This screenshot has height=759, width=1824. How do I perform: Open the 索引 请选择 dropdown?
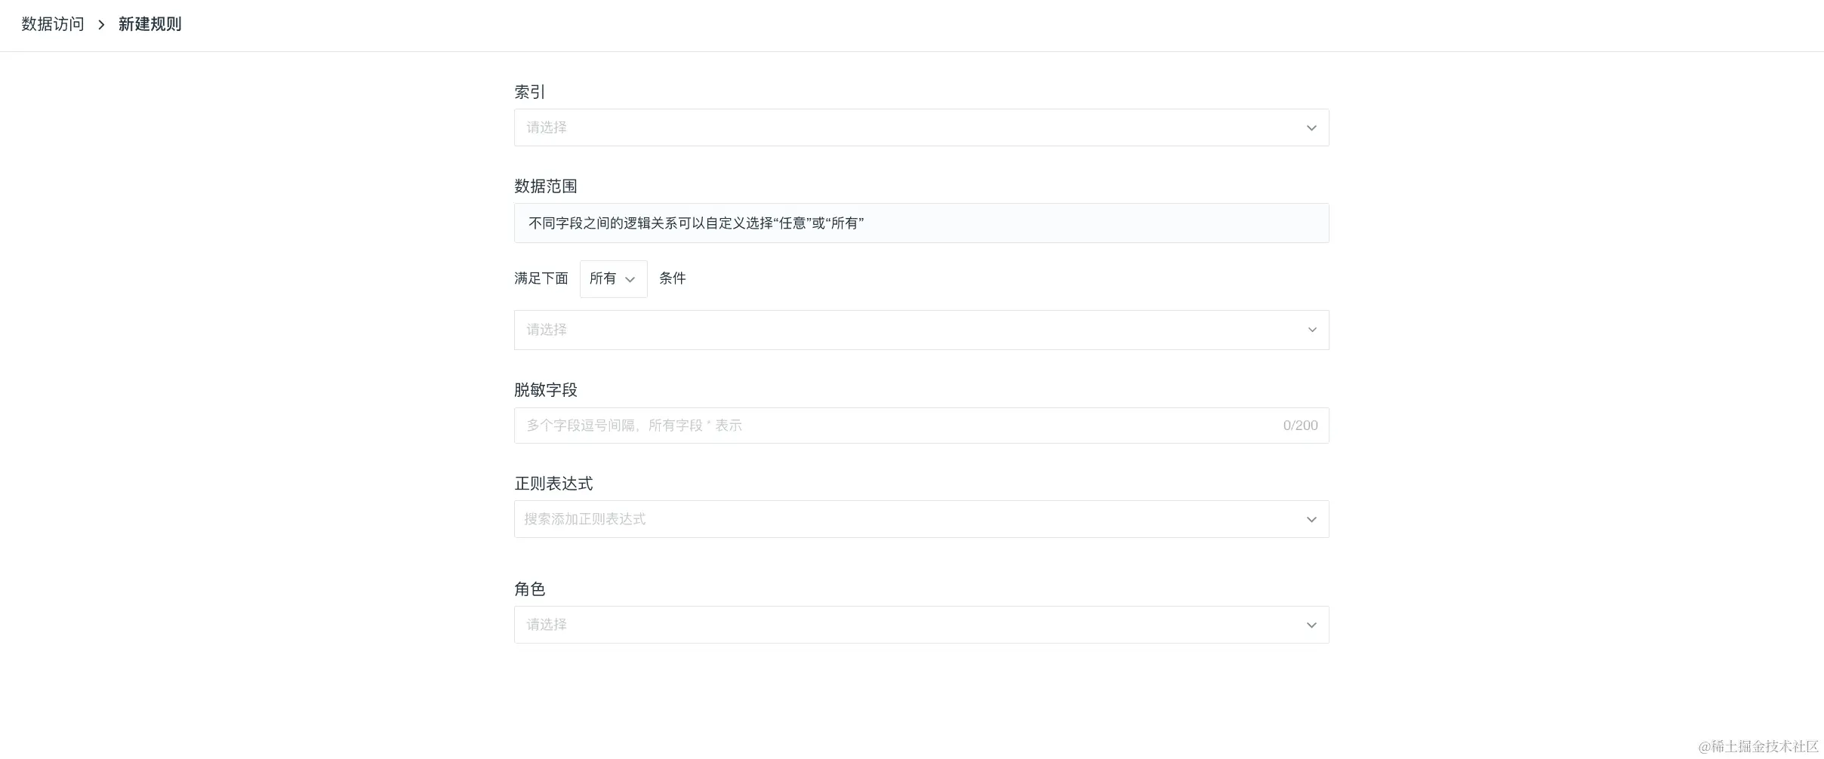pos(921,128)
